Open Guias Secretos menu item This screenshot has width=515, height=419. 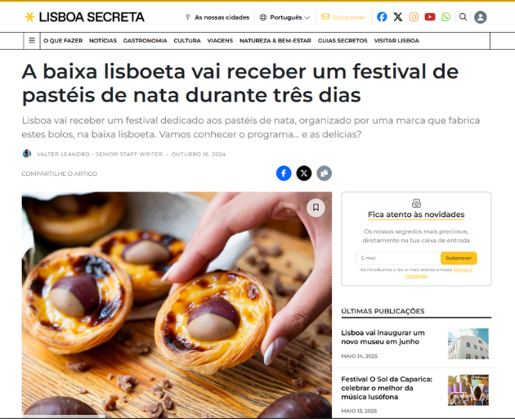pos(343,41)
